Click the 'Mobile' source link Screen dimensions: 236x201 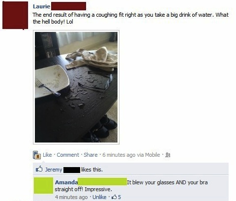[x=152, y=155]
